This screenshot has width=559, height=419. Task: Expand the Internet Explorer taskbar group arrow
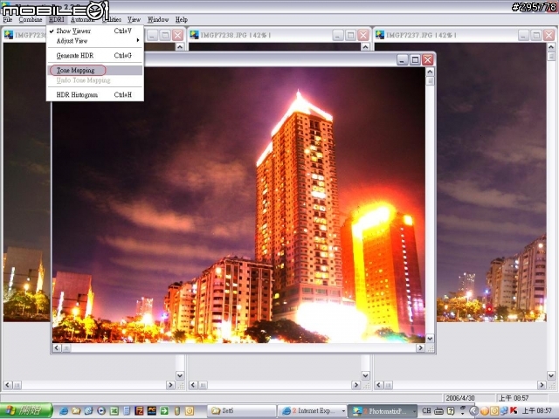(x=343, y=411)
